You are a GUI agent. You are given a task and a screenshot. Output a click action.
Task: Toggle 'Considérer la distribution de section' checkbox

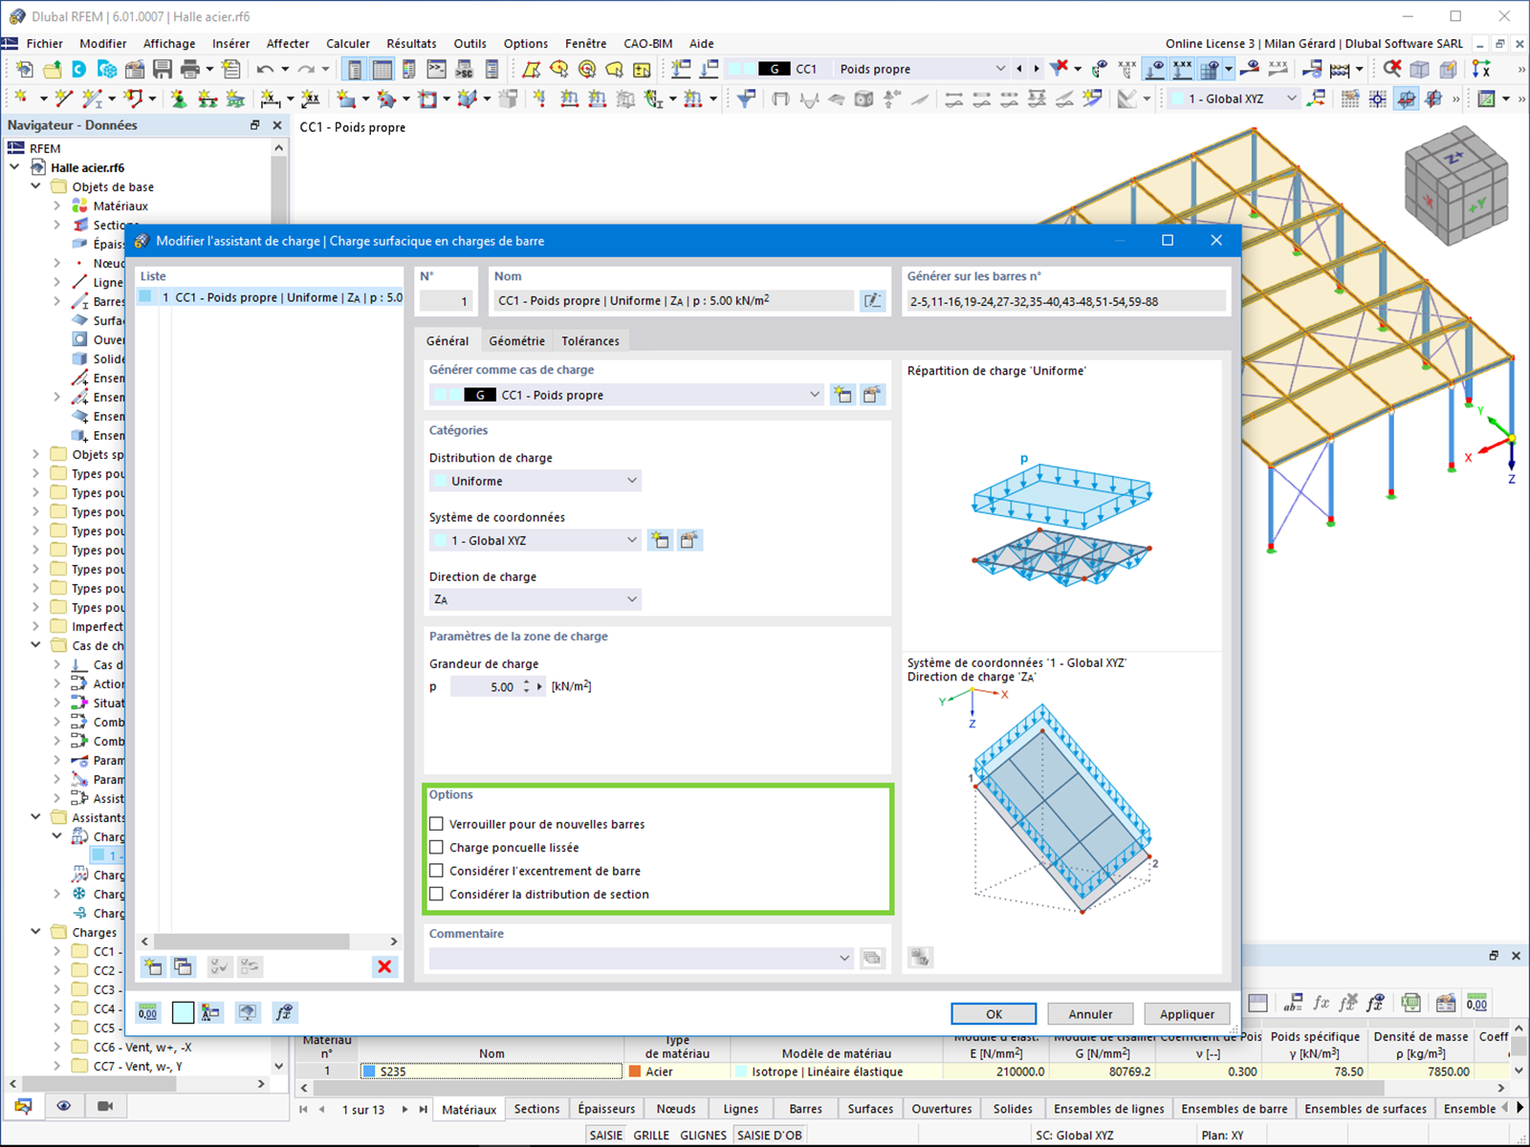pos(436,894)
